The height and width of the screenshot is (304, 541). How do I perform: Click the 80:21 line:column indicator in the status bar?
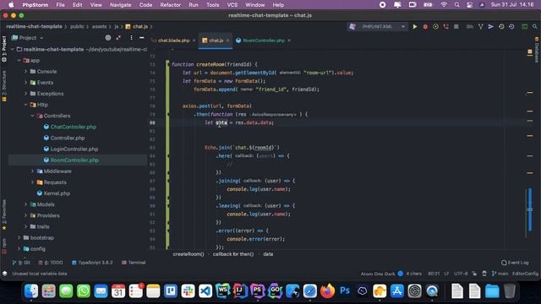coord(434,274)
